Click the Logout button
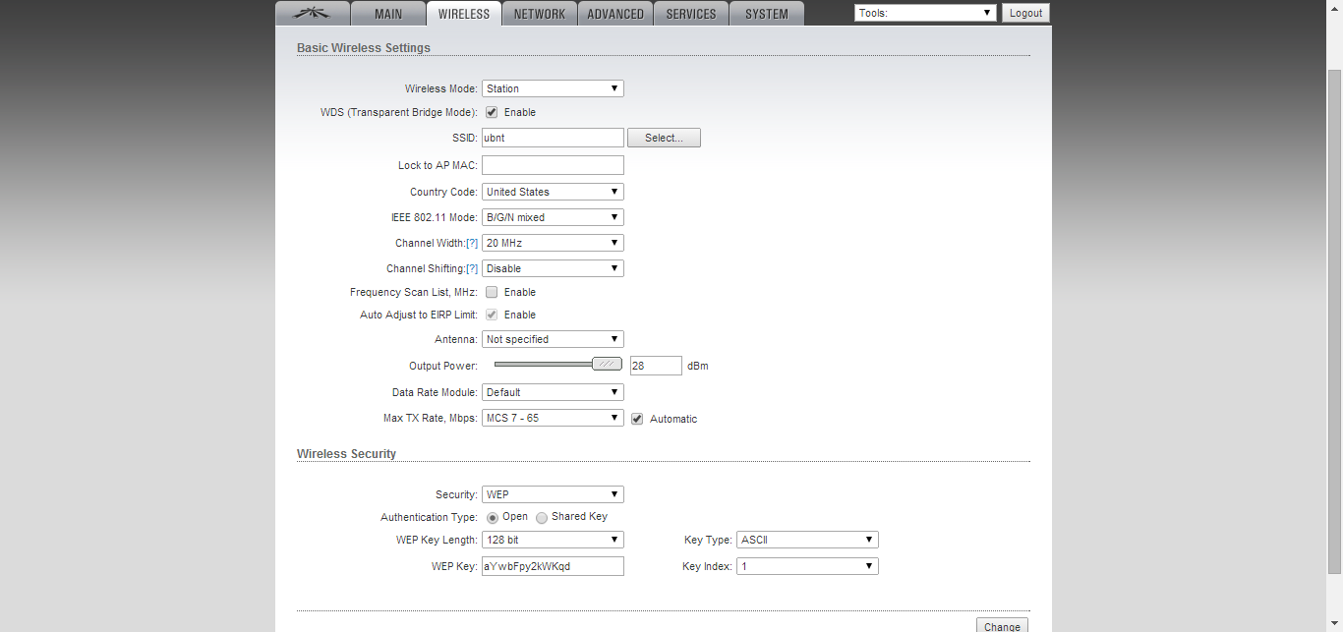 click(1025, 13)
